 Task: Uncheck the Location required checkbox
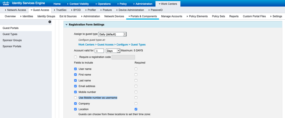(x=136, y=109)
